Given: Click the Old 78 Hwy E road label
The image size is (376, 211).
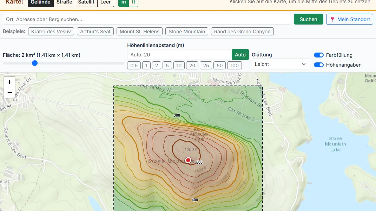Looking at the screenshot, I should 242,114.
